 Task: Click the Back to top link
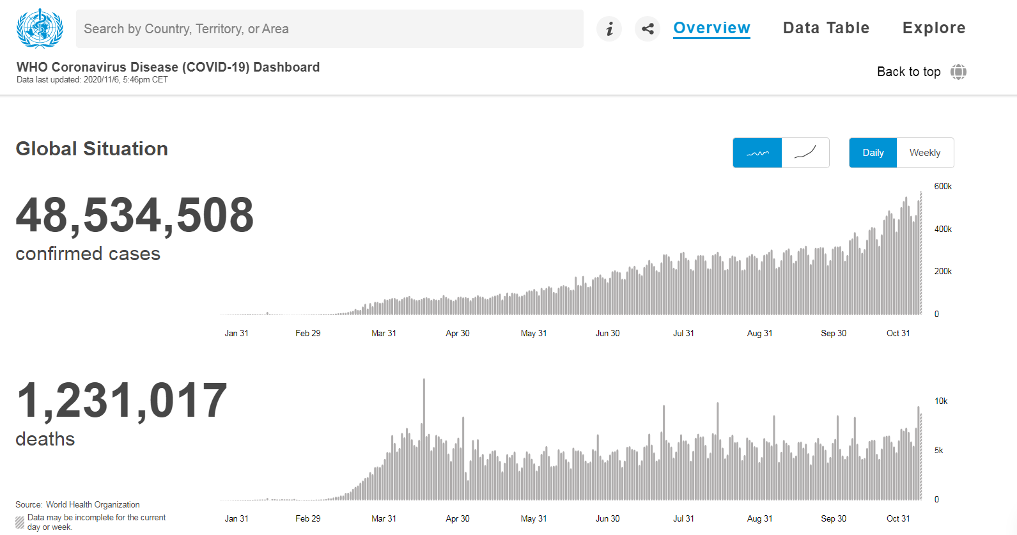click(x=908, y=72)
